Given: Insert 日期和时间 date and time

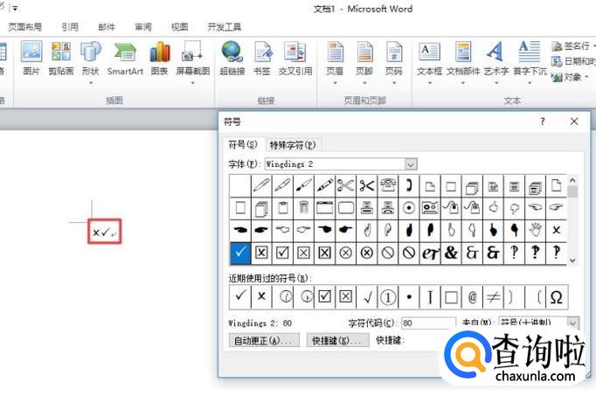Looking at the screenshot, I should click(573, 61).
